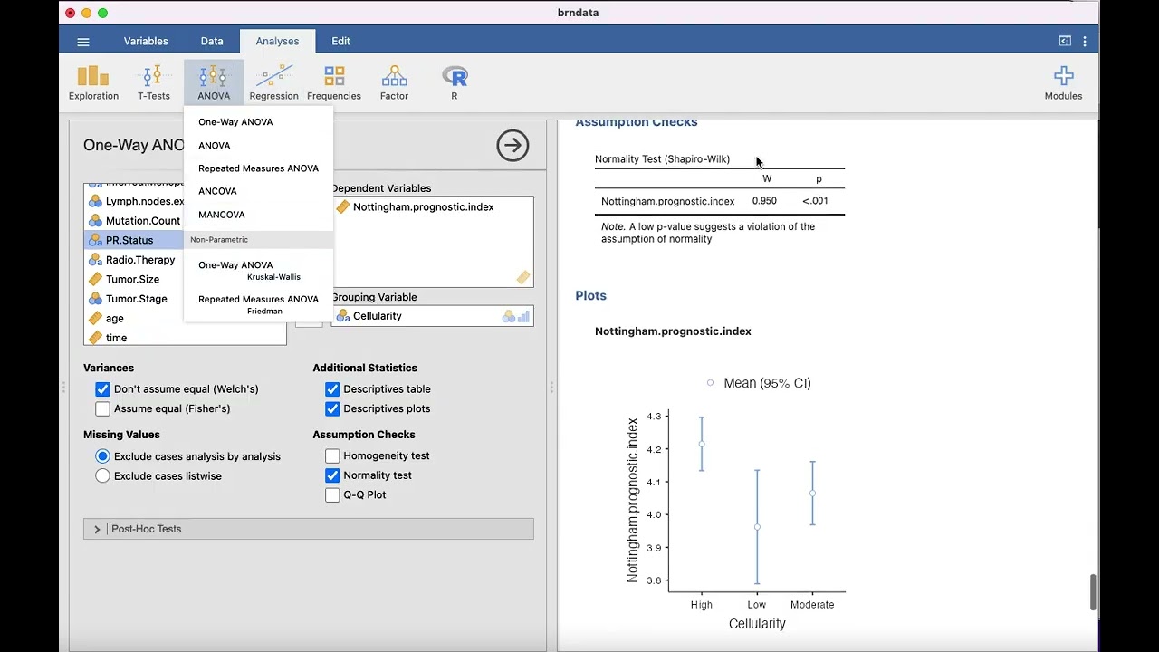1159x652 pixels.
Task: Choose ANOVA entry in dropdown menu
Action: [x=258, y=145]
